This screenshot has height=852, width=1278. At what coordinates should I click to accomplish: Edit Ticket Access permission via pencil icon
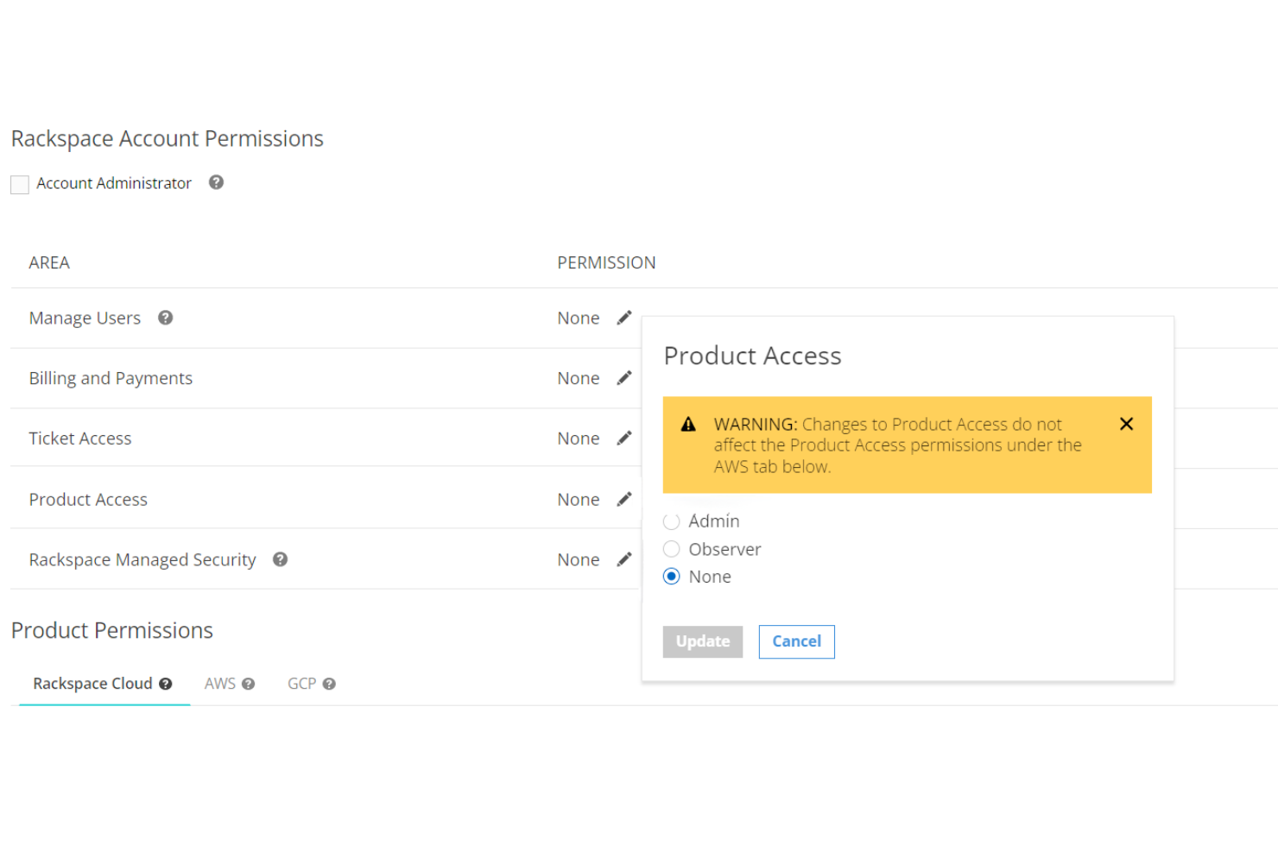tap(623, 439)
